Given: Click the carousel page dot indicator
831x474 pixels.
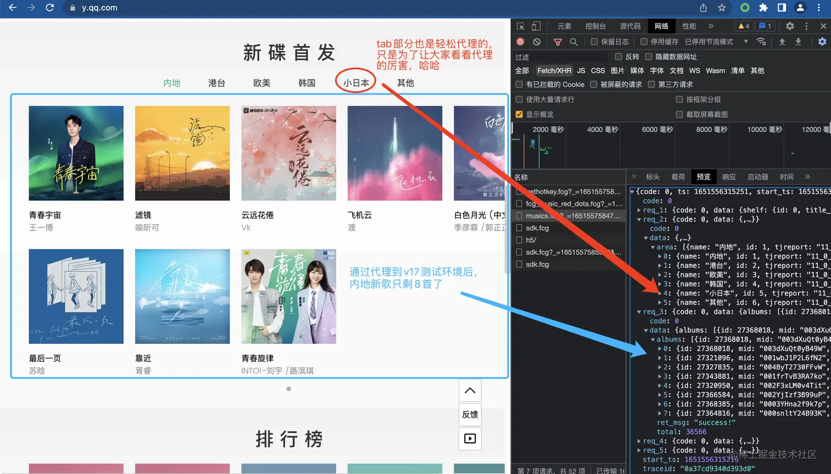Looking at the screenshot, I should pyautogui.click(x=289, y=389).
